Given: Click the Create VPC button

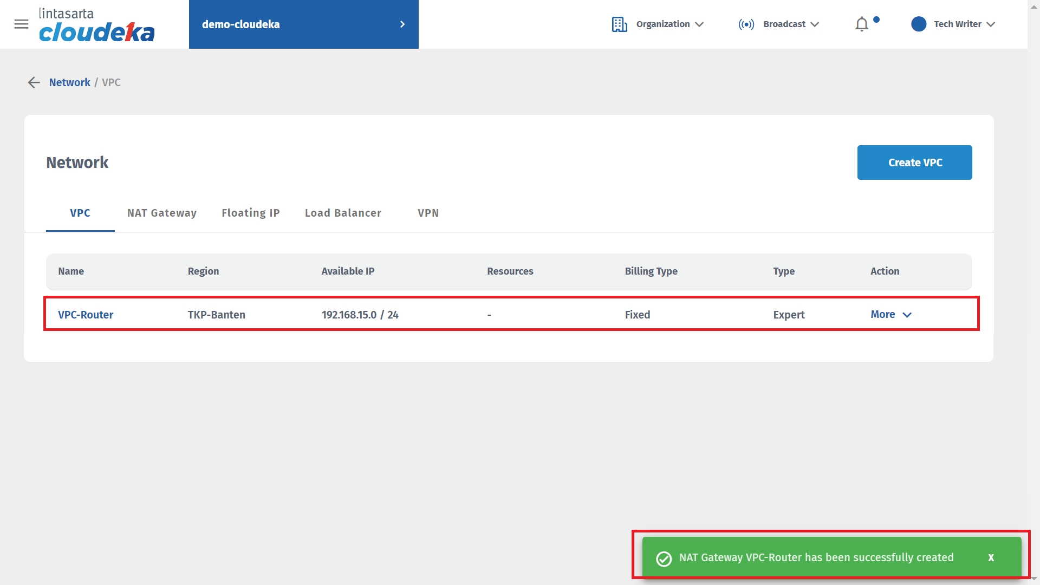Looking at the screenshot, I should point(914,162).
